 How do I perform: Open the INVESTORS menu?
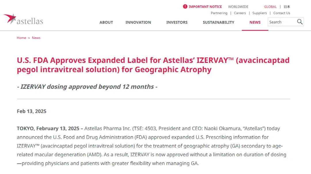click(x=177, y=22)
